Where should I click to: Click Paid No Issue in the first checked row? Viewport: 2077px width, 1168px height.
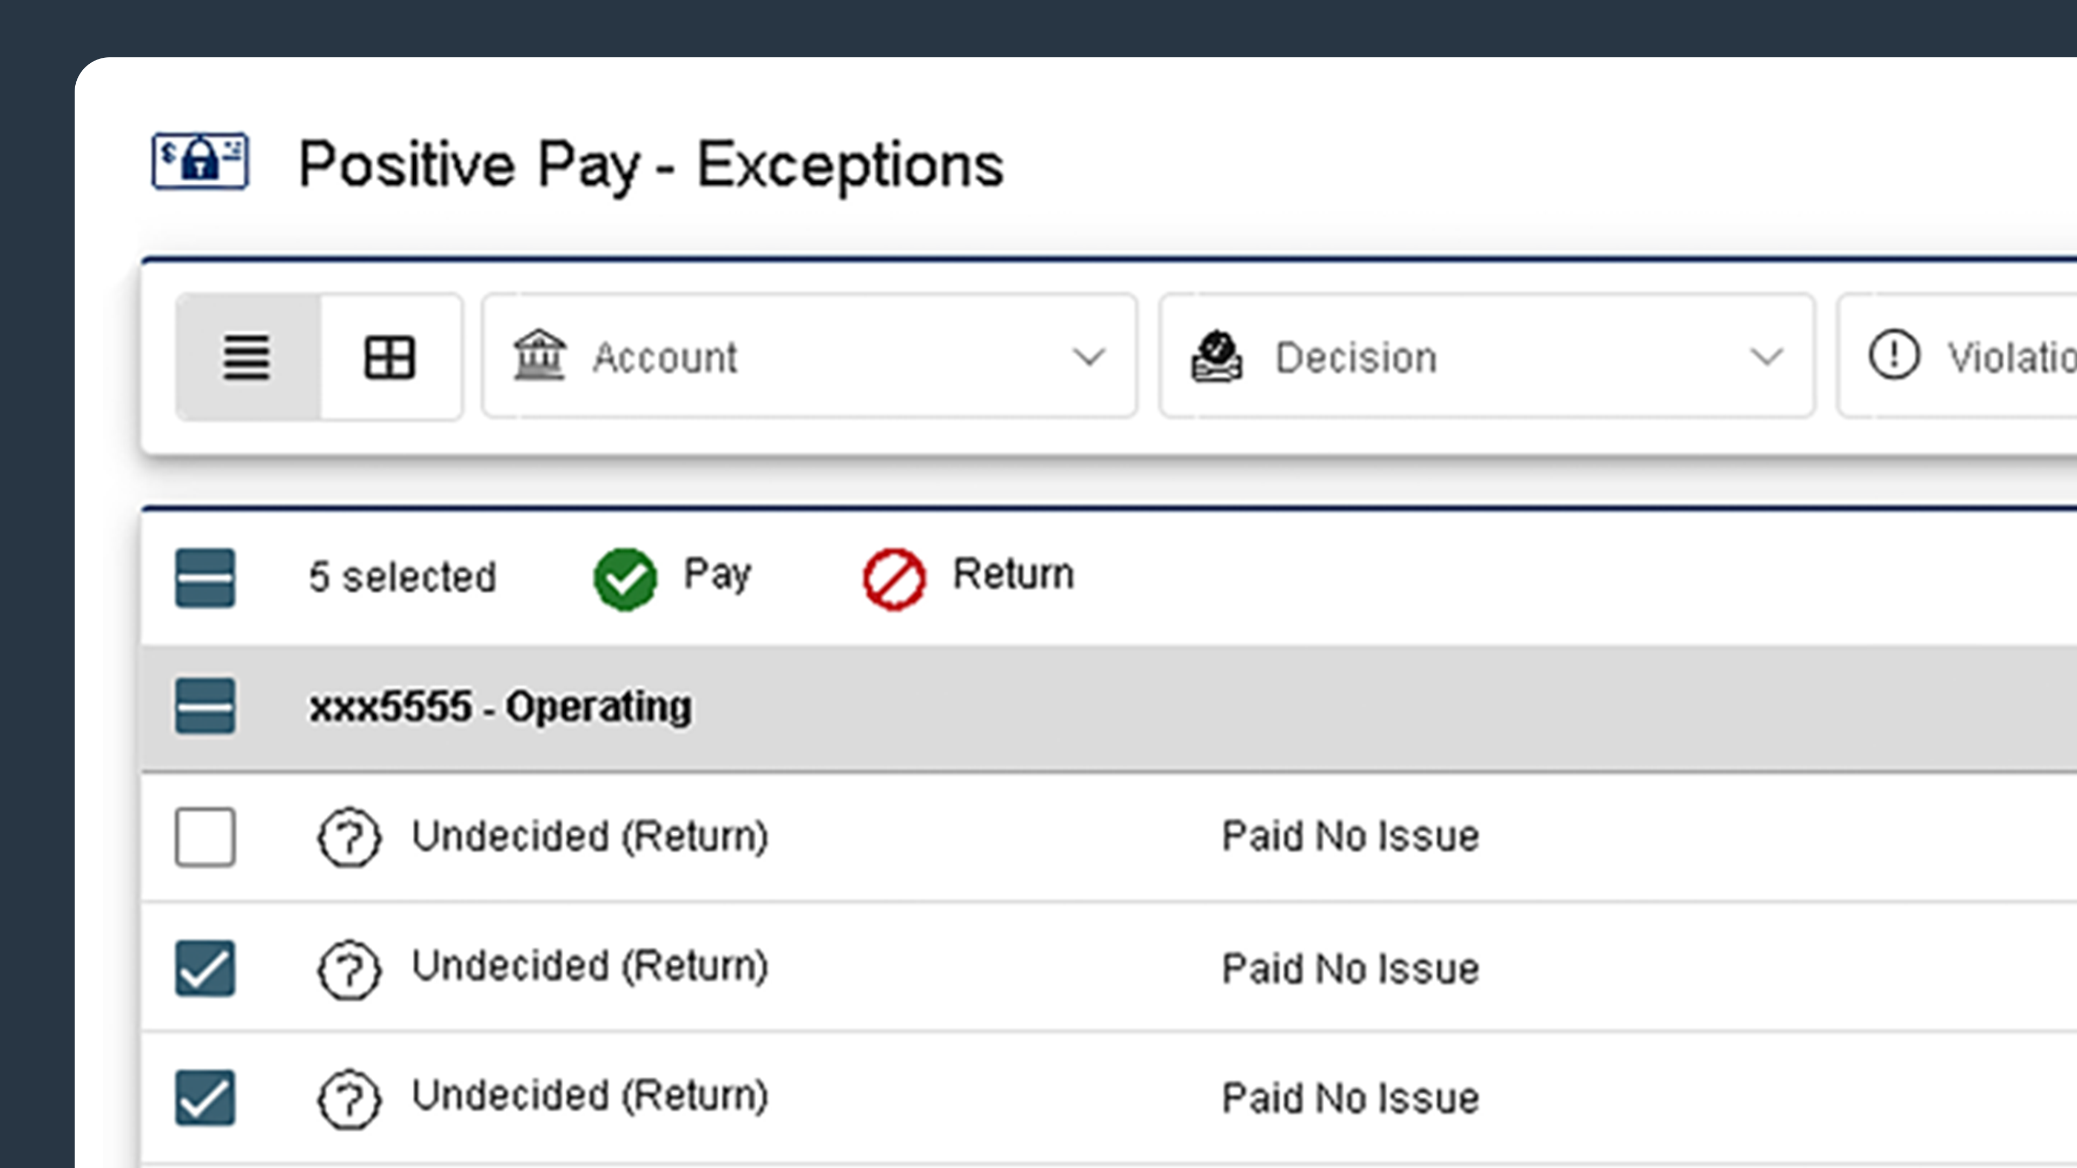(1351, 968)
